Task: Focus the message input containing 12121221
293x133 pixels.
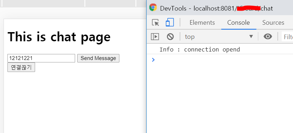Action: coord(41,58)
